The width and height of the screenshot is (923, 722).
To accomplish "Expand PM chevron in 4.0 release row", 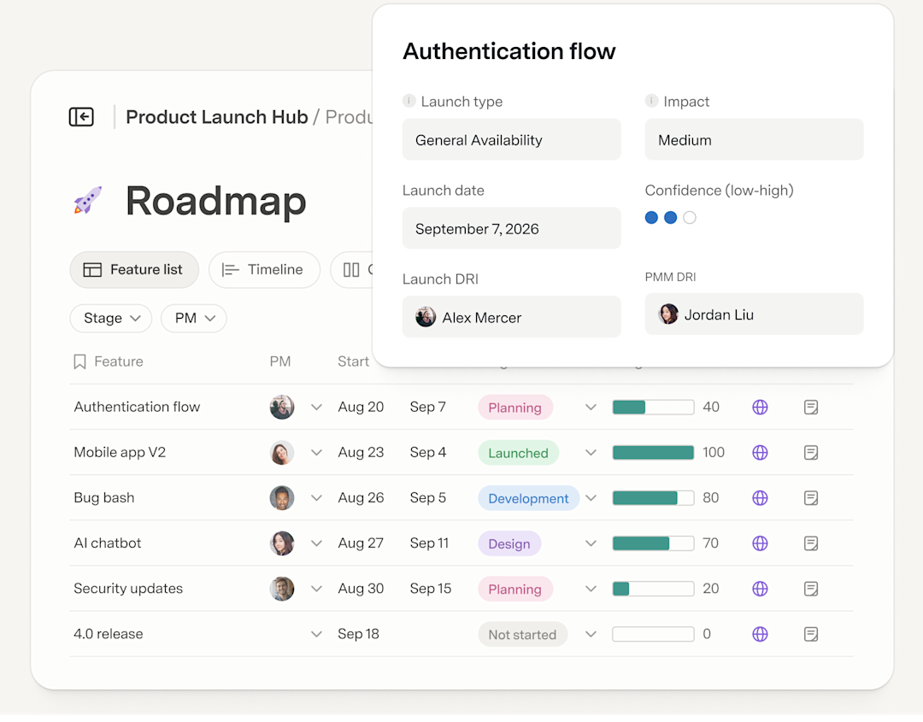I will click(x=316, y=634).
